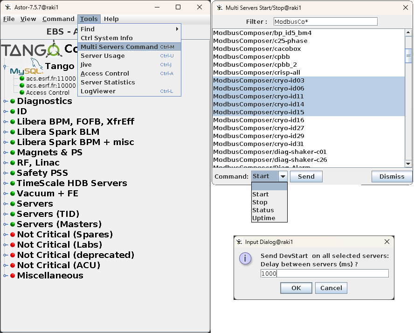Choose Server Statistics menu entry
414x333 pixels.
pyautogui.click(x=130, y=83)
